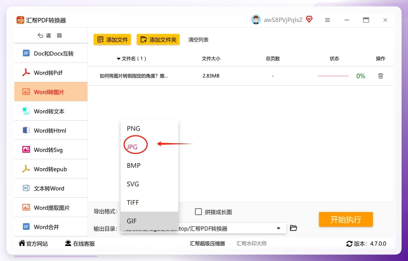Select the file row 如何将图片转到指定的角度

click(241, 76)
